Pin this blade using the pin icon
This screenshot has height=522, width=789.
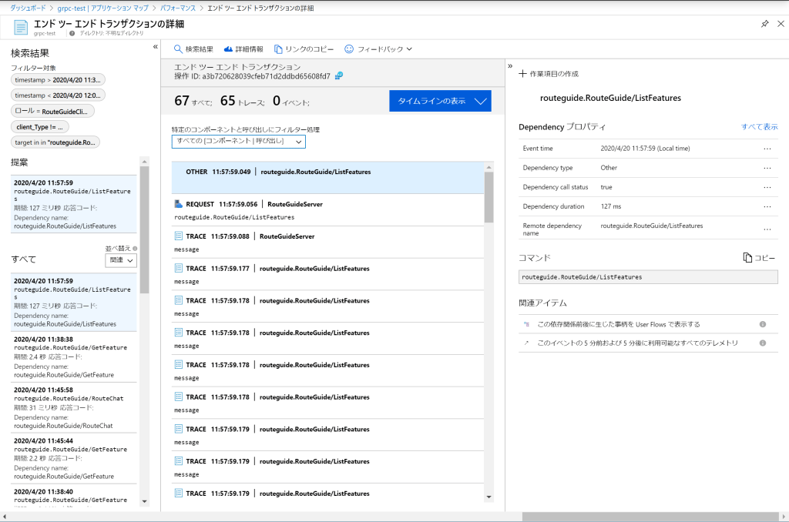tap(764, 24)
